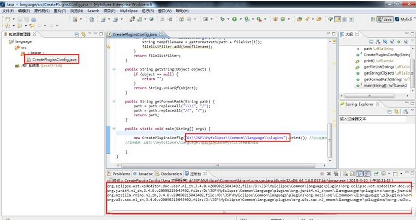The height and width of the screenshot is (220, 416).
Task: Click the External Tools run icon
Action: (259, 19)
